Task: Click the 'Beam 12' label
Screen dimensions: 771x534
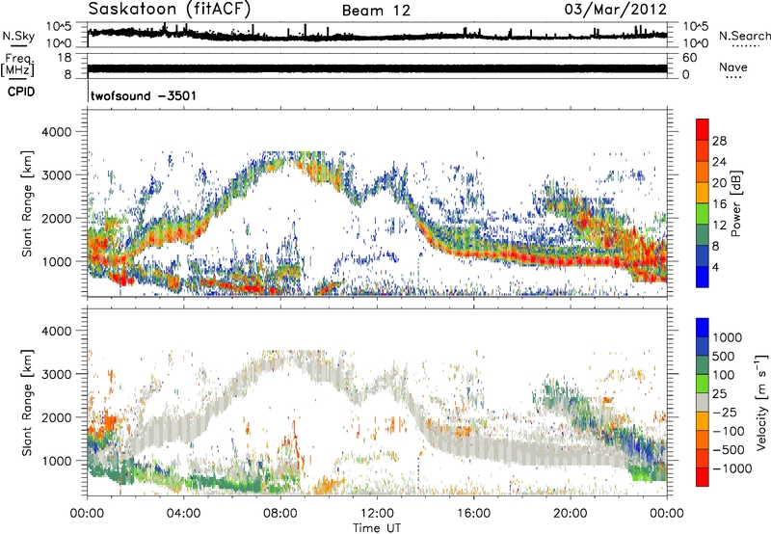Action: click(x=376, y=11)
